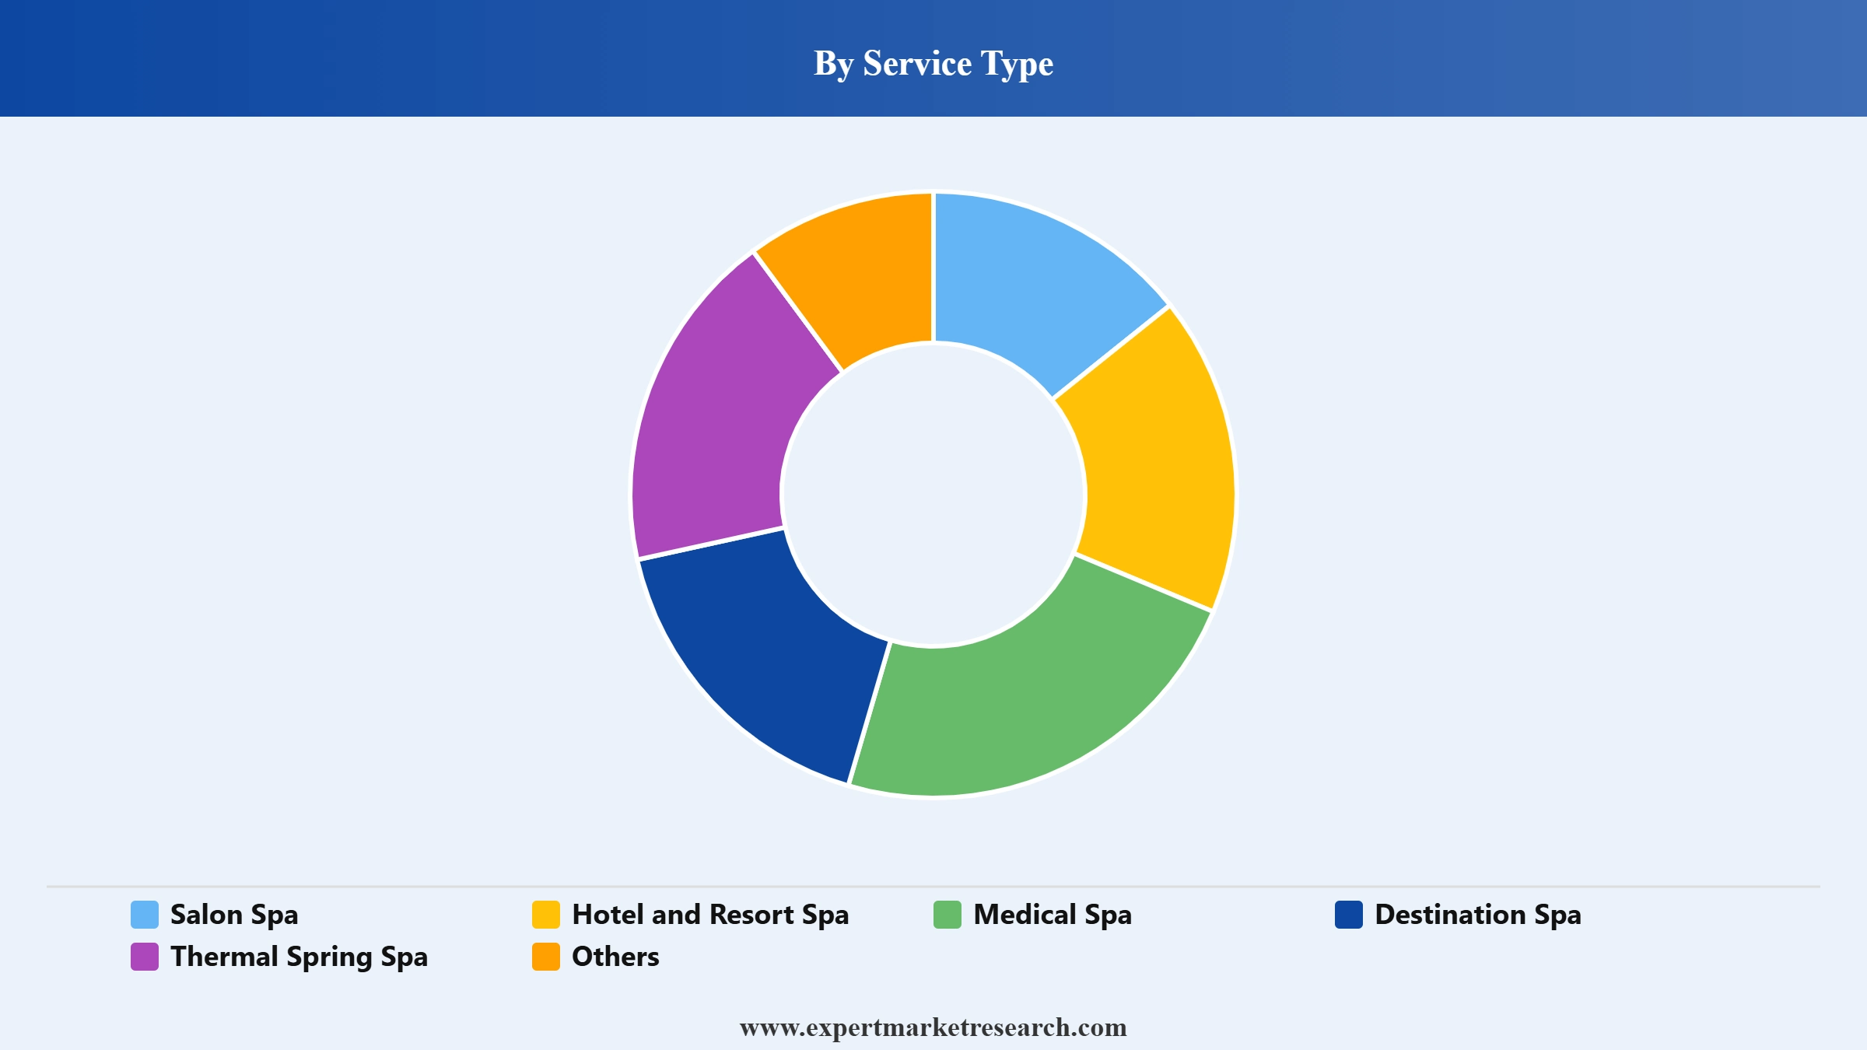Viewport: 1867px width, 1050px height.
Task: Click the By Service Type title
Action: [x=933, y=63]
